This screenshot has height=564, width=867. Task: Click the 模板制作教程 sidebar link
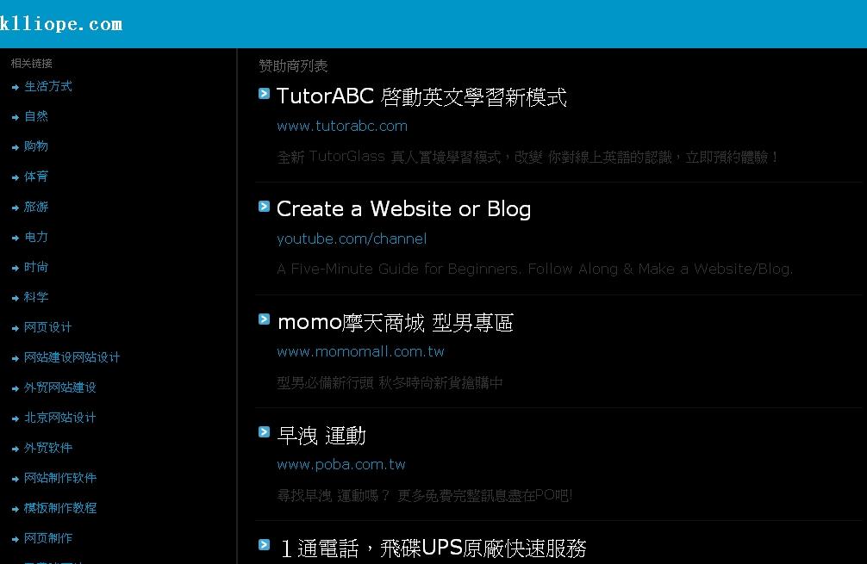pos(60,508)
